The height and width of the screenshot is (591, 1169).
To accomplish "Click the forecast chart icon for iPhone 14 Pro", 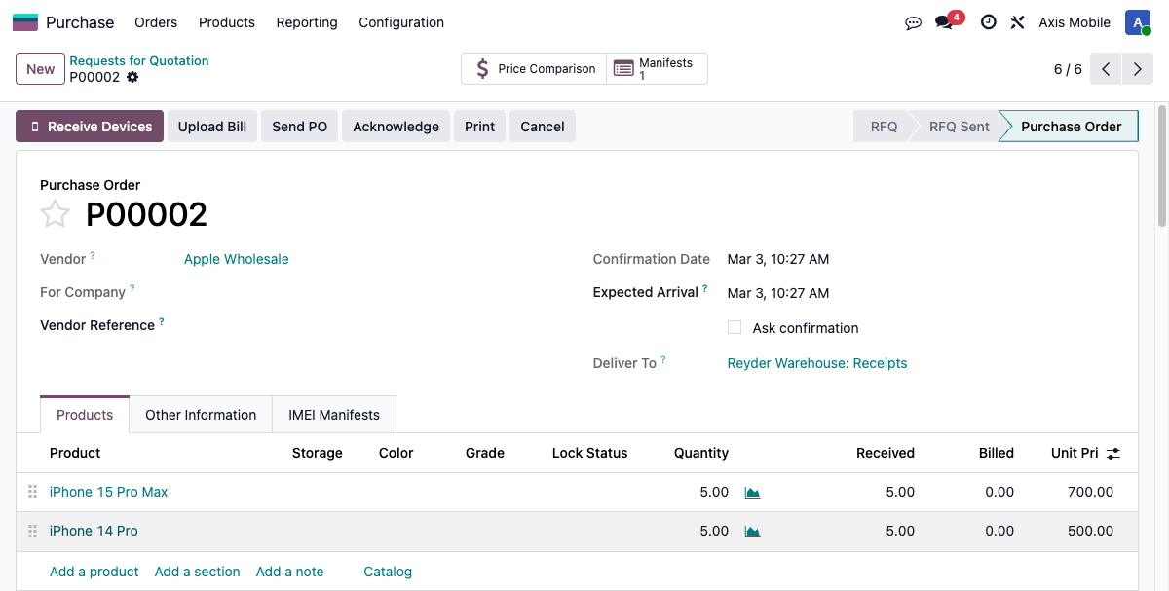I will click(x=752, y=532).
